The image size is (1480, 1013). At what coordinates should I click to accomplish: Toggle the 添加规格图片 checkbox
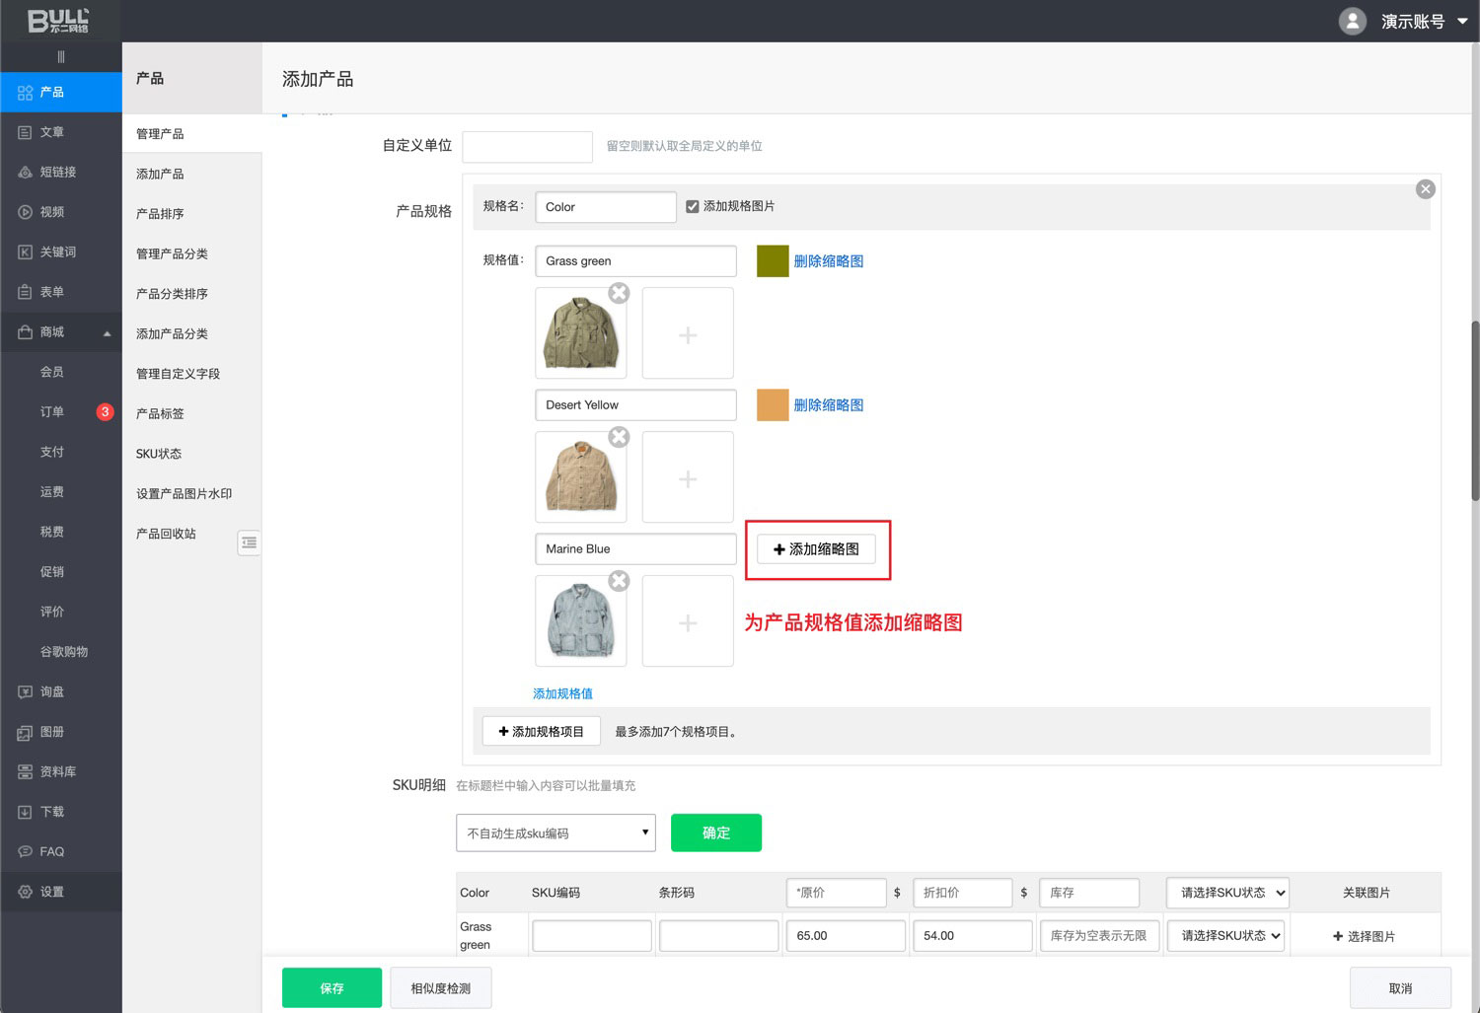[693, 206]
